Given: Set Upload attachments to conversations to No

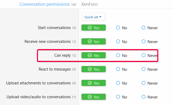Looking at the screenshot, I should coord(118,83).
